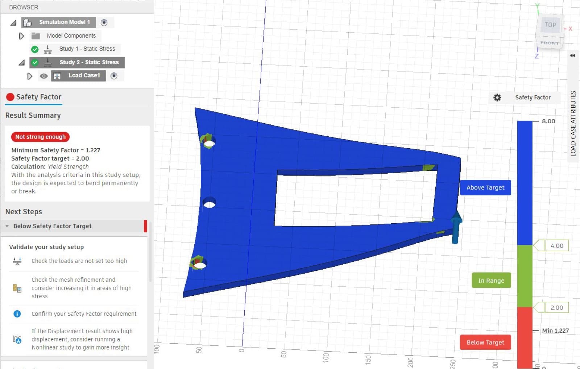
Task: Open Check the mesh refinement suggestion
Action: point(82,288)
